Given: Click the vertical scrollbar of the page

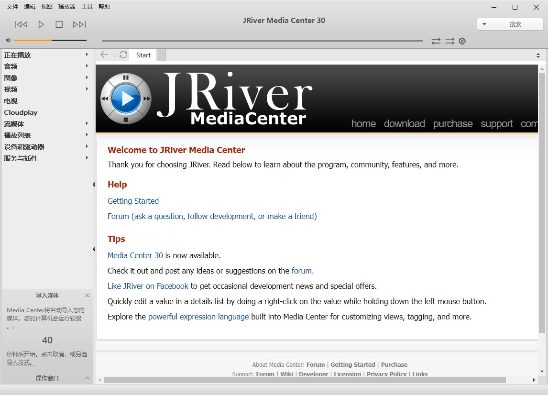Looking at the screenshot, I should [x=542, y=203].
